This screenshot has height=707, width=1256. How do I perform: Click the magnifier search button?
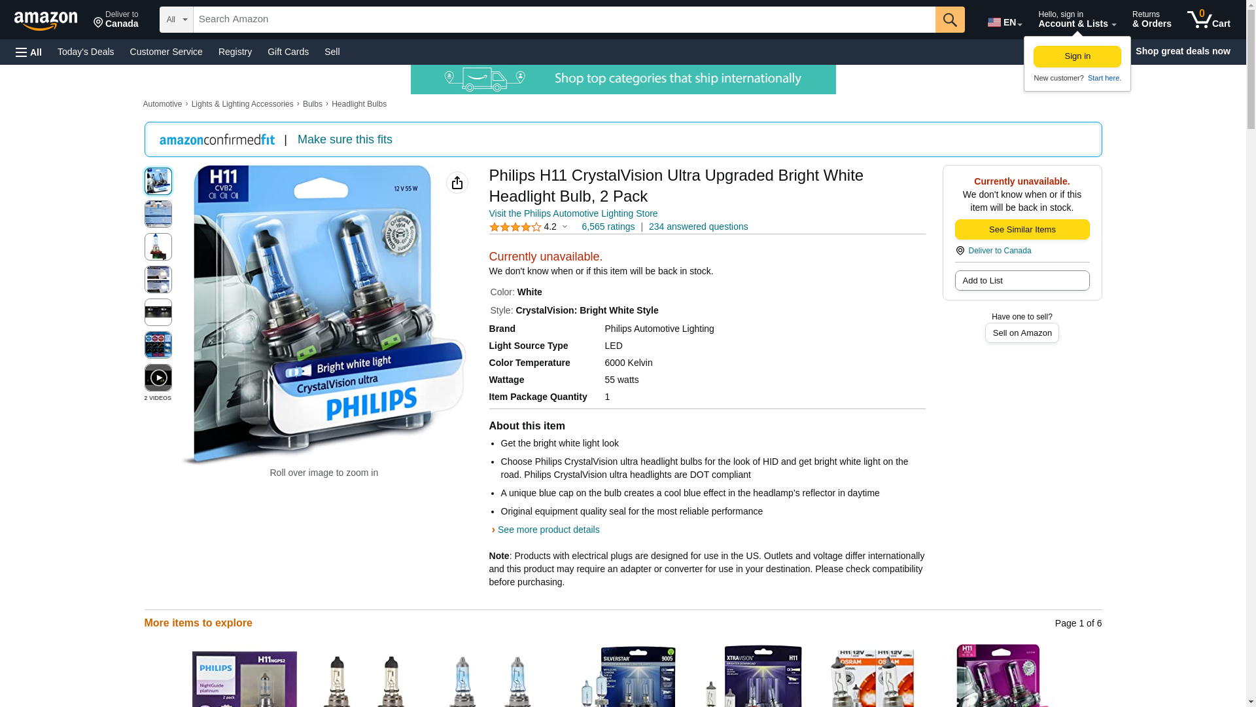949,20
